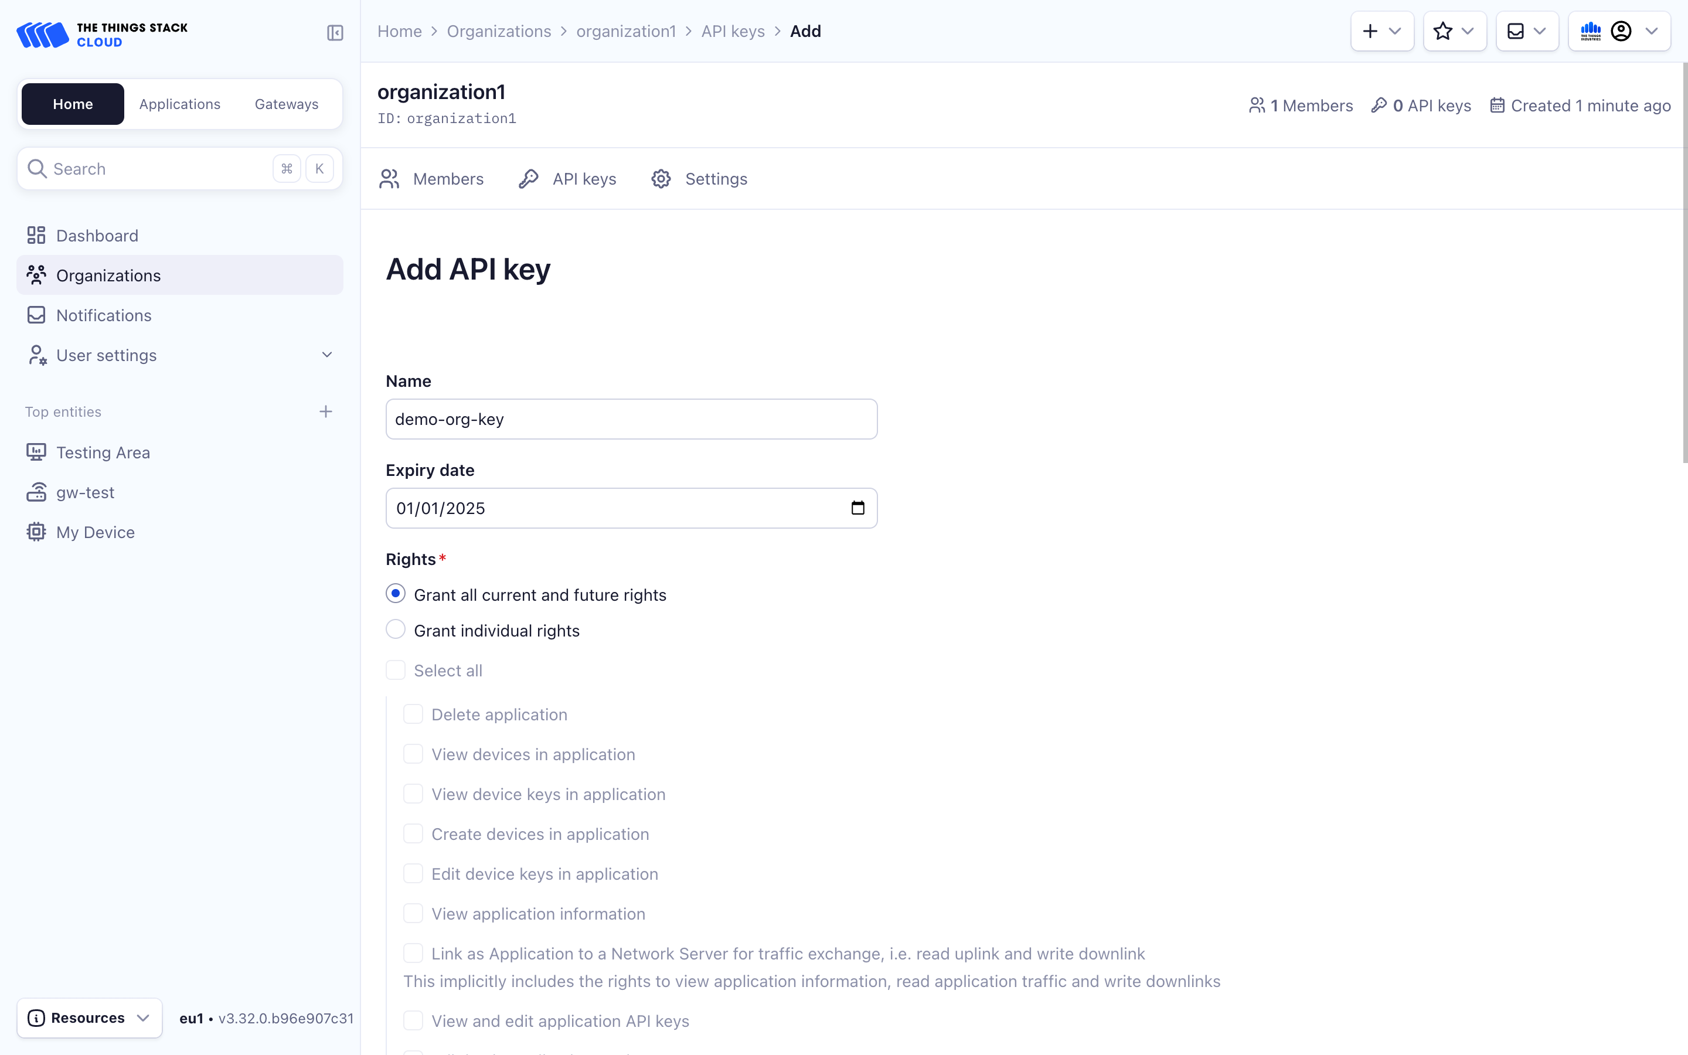Click the Add API key button
The width and height of the screenshot is (1688, 1055).
point(468,268)
